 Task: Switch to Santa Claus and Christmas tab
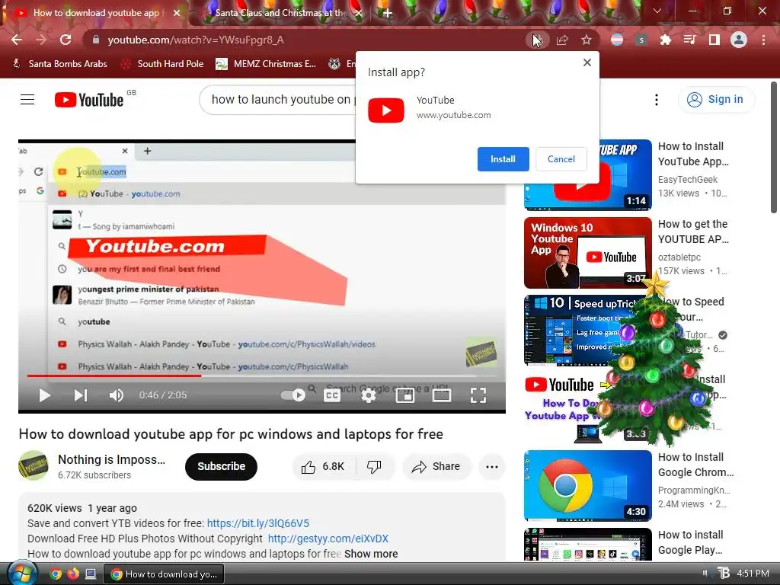pos(281,13)
